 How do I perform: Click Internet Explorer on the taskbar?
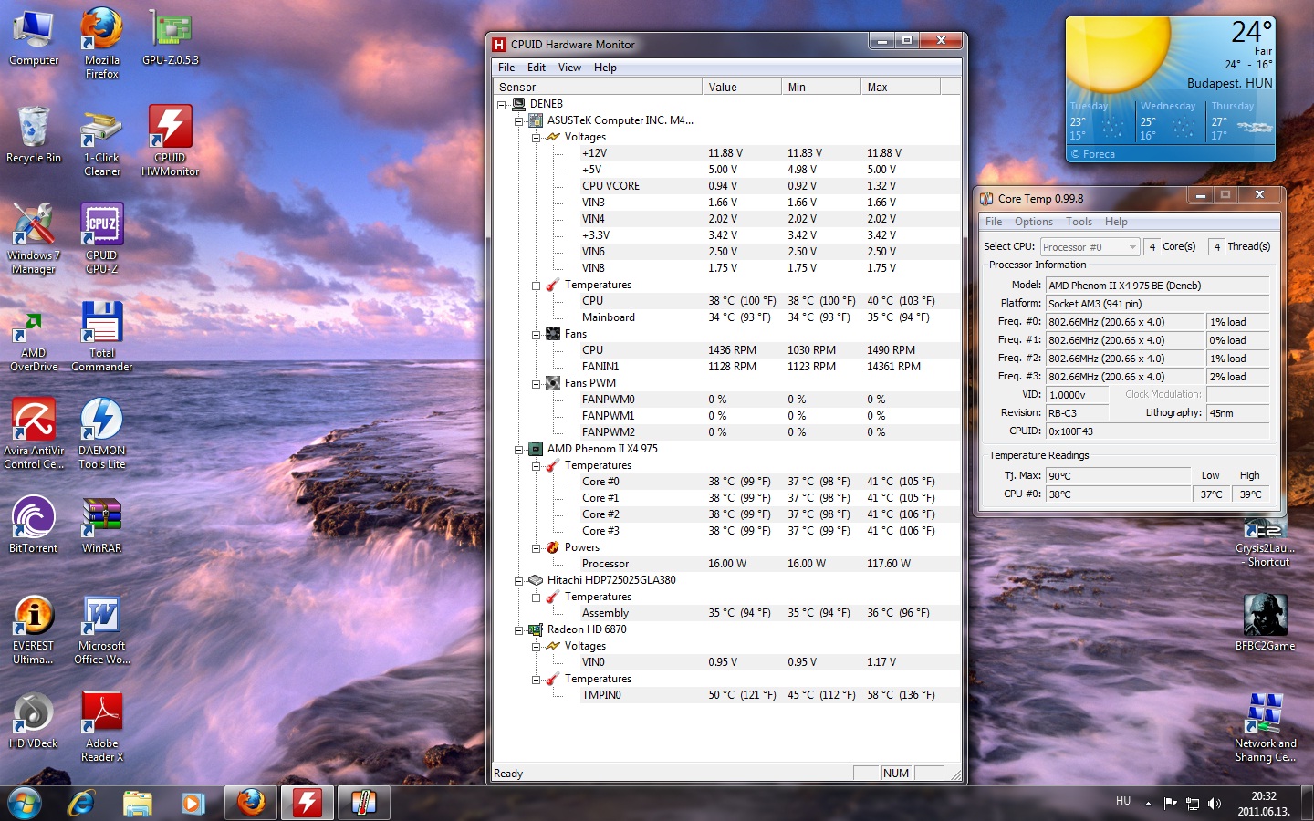click(x=81, y=803)
